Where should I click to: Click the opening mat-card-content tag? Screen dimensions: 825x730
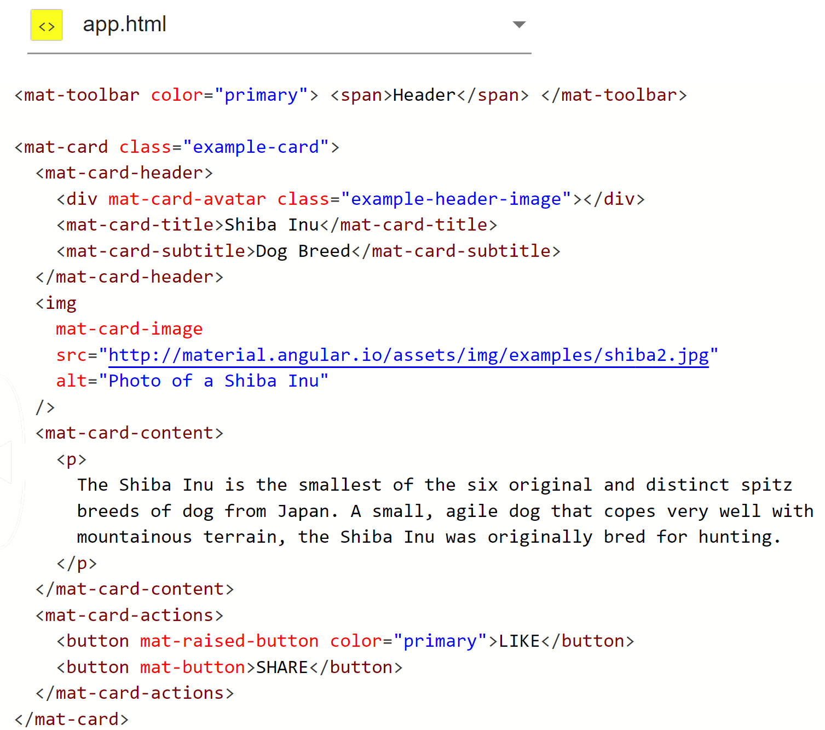click(130, 433)
